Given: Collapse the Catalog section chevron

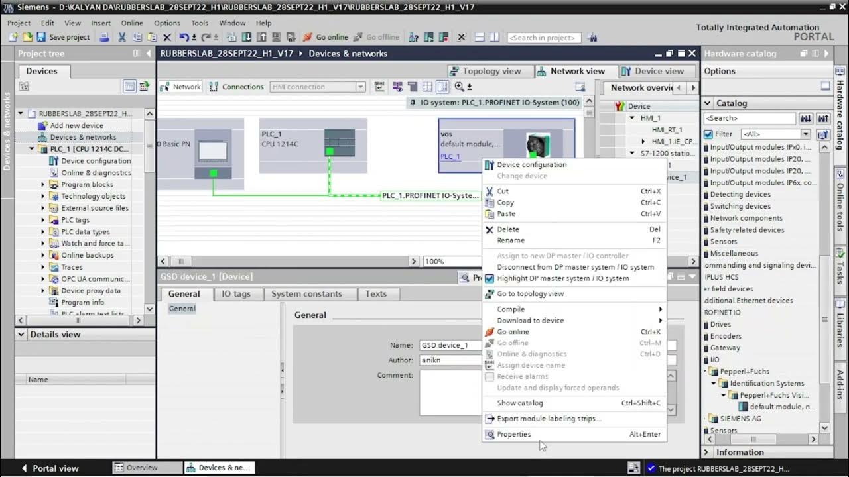Looking at the screenshot, I should point(708,103).
